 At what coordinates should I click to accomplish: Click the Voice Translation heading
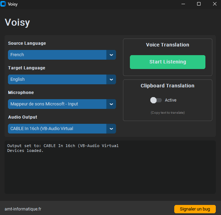(x=168, y=45)
